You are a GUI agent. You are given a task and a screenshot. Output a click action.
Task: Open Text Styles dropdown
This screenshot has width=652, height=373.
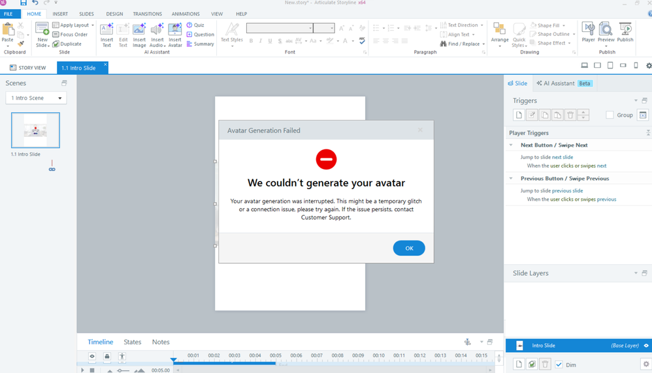coord(232,35)
